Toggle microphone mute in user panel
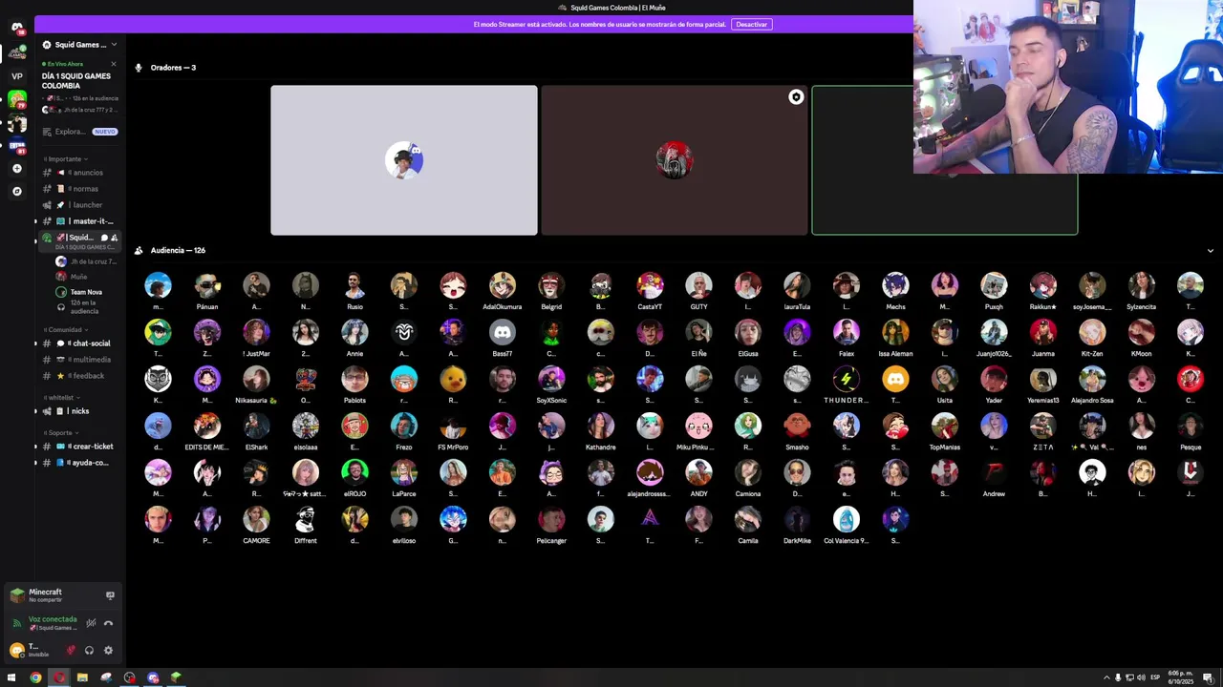1223x687 pixels. pos(71,651)
